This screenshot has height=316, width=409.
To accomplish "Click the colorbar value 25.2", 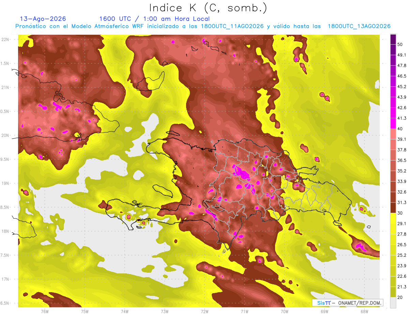I will 402,255.
